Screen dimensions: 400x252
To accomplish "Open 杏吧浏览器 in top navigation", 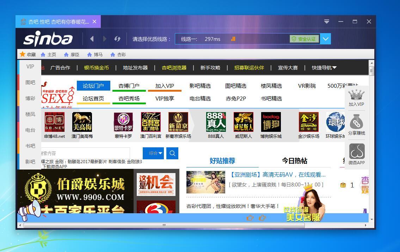I will [174, 68].
